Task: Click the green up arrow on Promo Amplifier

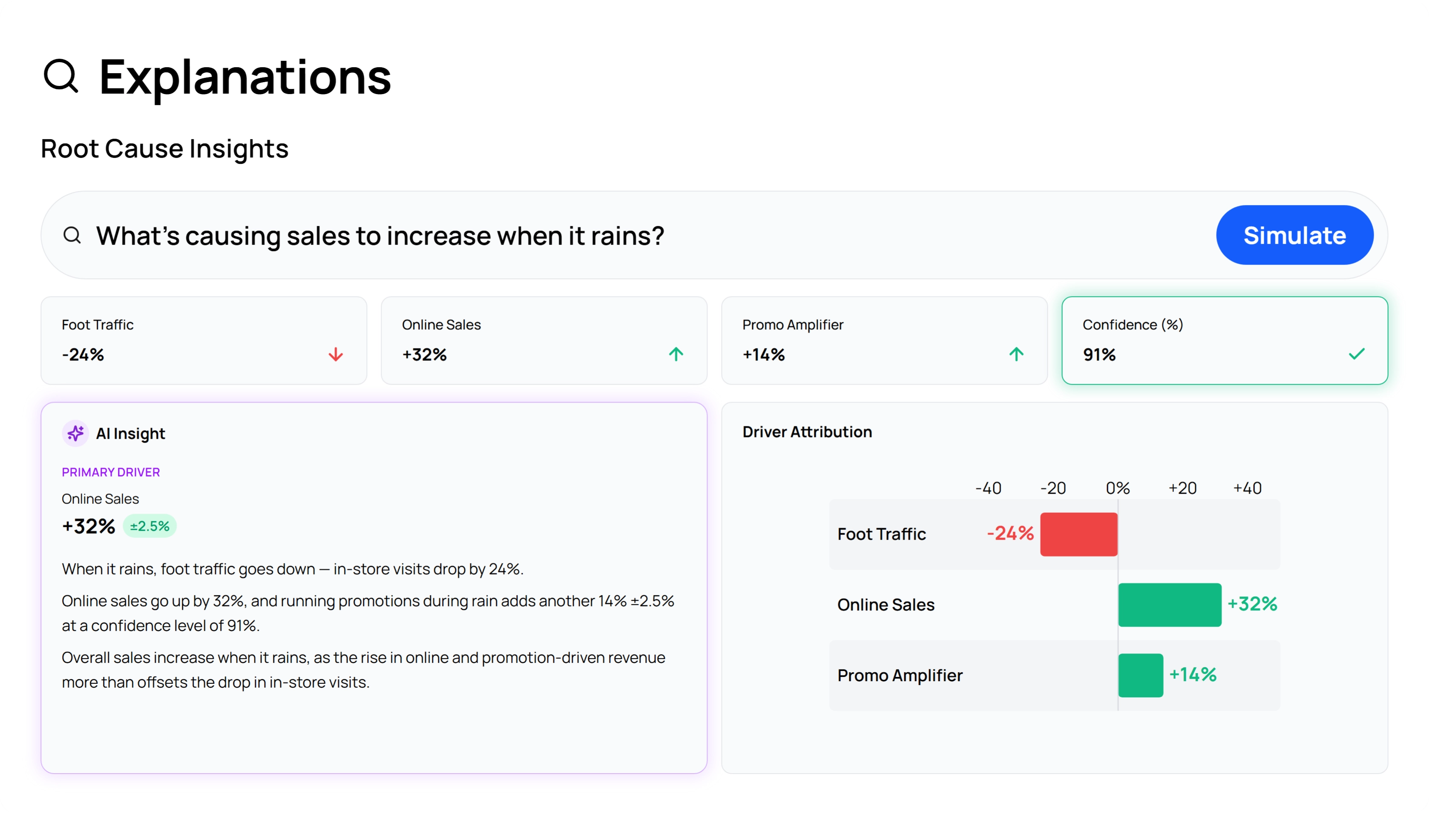Action: pos(1016,354)
